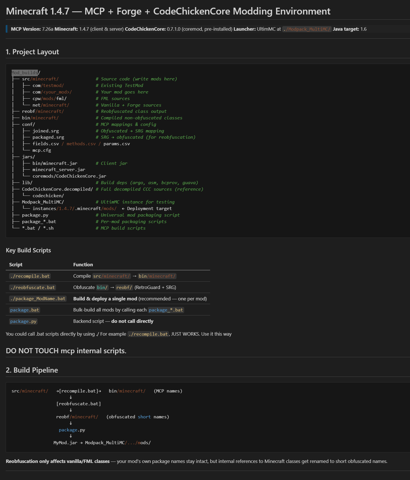
Task: Click the 'package_*.bat' tree row in layout
Action: coord(39,222)
